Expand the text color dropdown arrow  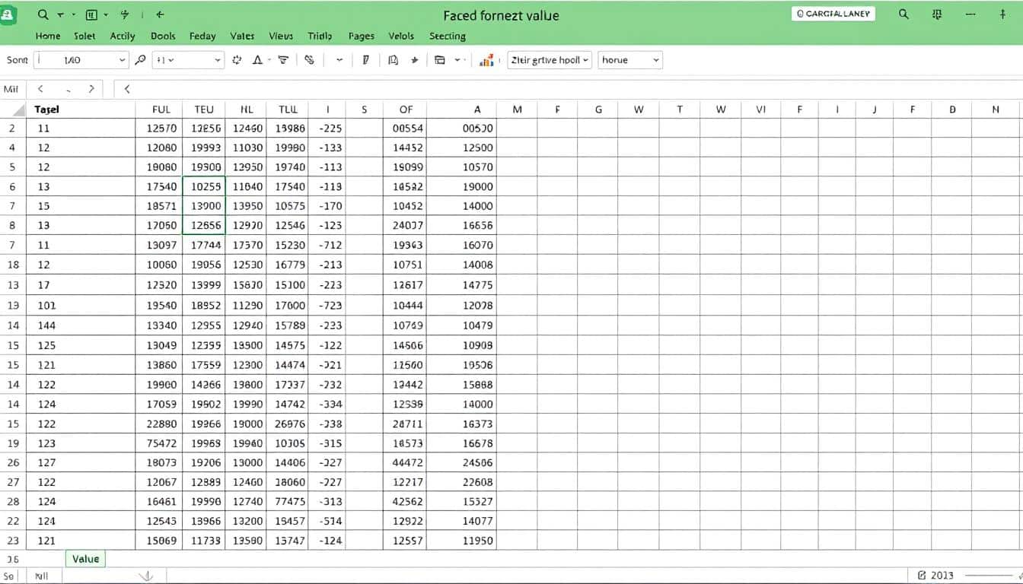pyautogui.click(x=267, y=60)
